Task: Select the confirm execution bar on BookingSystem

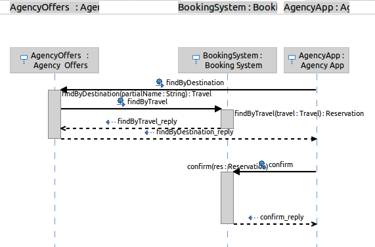Action: coord(227,198)
